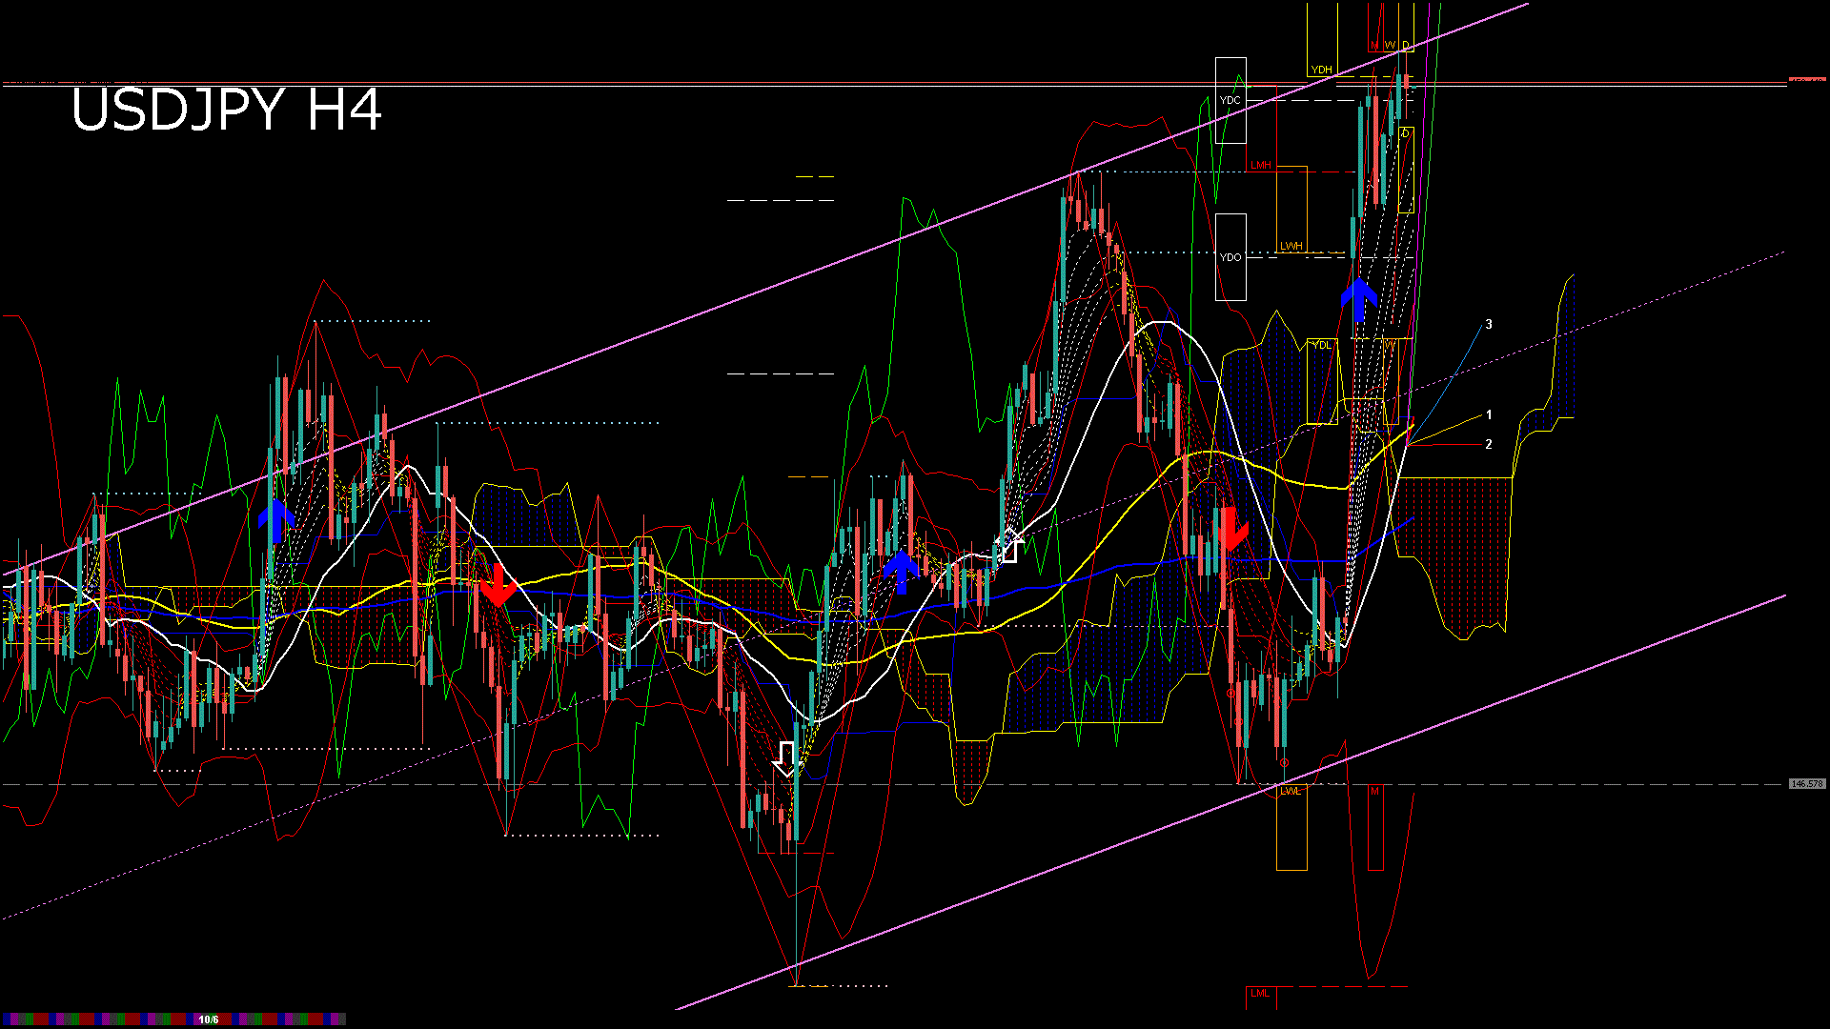
Task: Click the USDJPY H4 chart title
Action: 227,110
